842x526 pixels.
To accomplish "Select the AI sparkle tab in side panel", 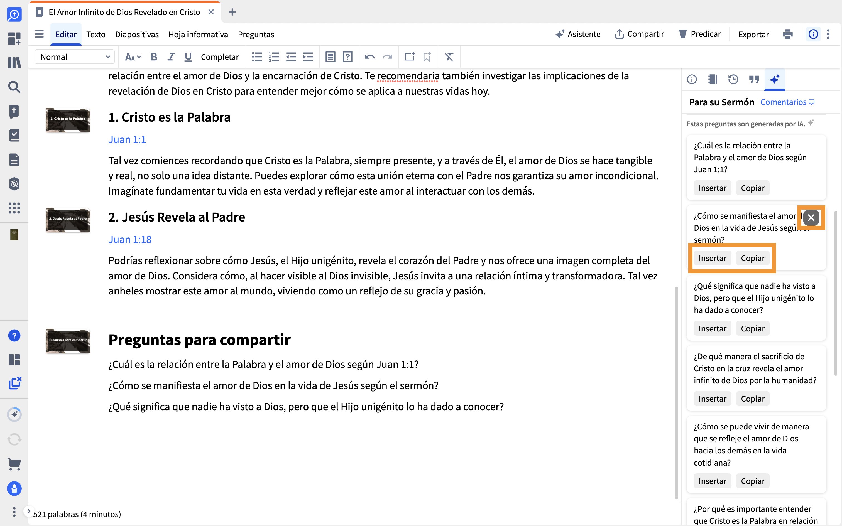I will 775,79.
